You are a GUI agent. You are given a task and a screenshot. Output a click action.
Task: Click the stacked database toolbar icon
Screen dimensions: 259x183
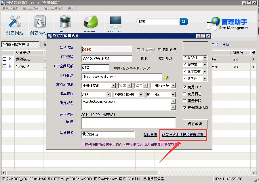[65, 22]
